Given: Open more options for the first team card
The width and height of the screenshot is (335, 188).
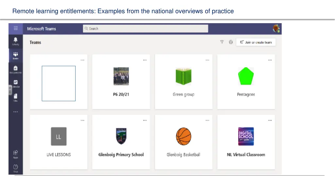Looking at the screenshot, I should point(82,60).
